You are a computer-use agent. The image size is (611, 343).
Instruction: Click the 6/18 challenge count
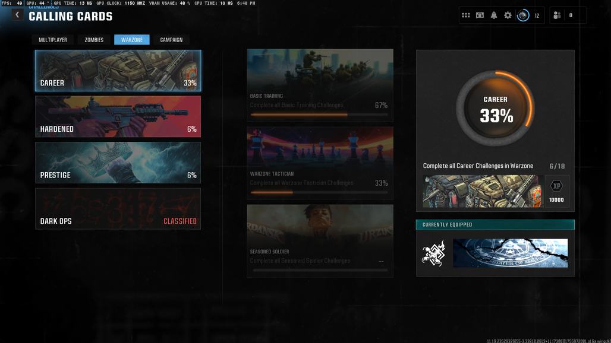click(558, 166)
